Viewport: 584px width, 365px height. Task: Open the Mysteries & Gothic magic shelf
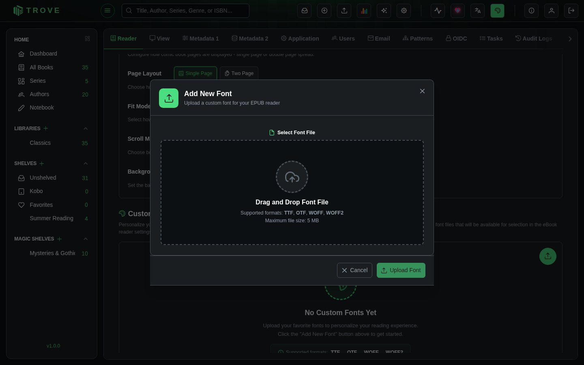tap(52, 253)
